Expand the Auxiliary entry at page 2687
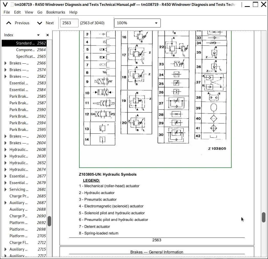This screenshot has height=259, width=268. coord(5,203)
